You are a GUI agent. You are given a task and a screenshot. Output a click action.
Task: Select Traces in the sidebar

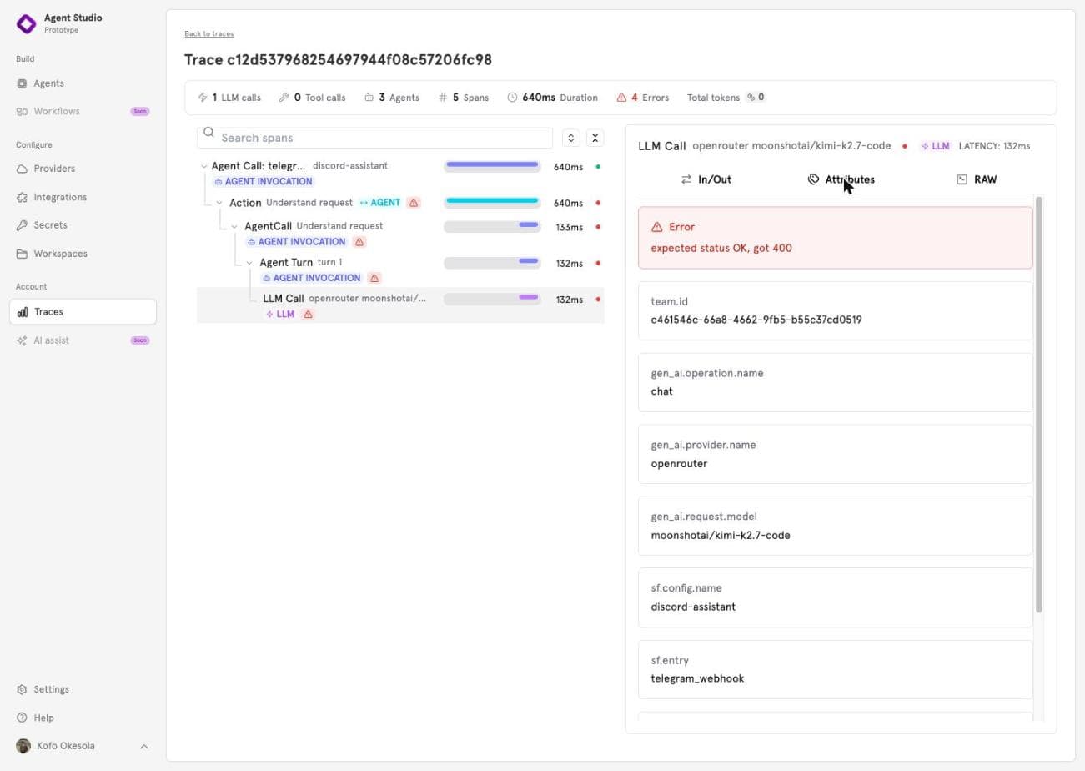coord(83,312)
